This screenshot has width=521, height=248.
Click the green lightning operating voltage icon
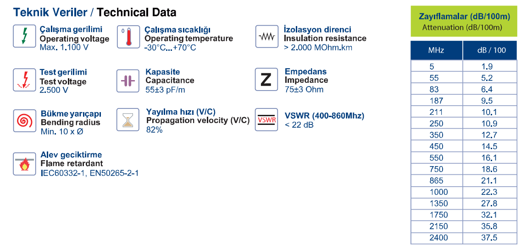[24, 36]
